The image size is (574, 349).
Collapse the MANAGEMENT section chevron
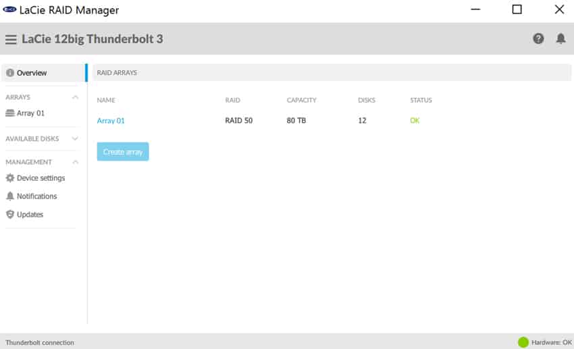[x=75, y=162]
